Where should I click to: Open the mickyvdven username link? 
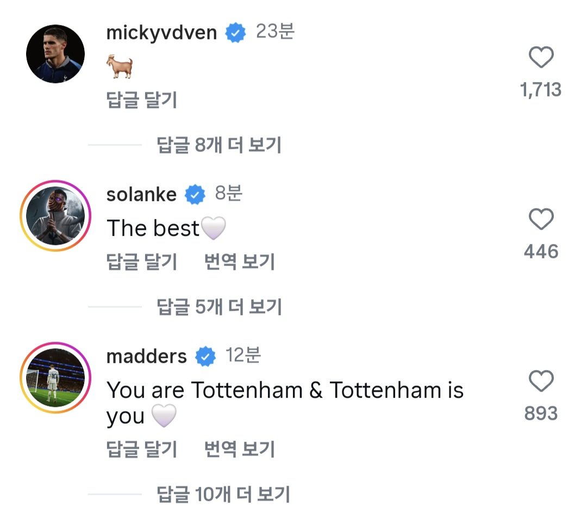tap(161, 33)
